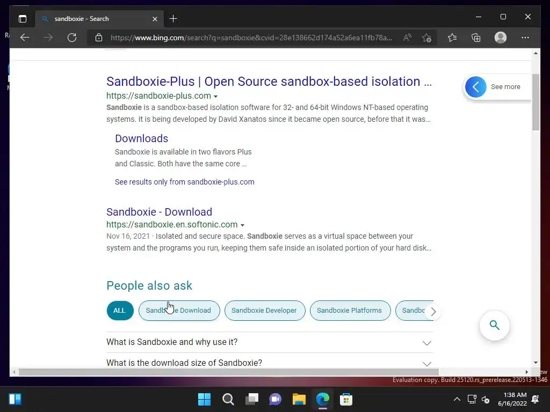Click the horizontal scrollbar thumb
550x412 pixels.
click(229, 372)
